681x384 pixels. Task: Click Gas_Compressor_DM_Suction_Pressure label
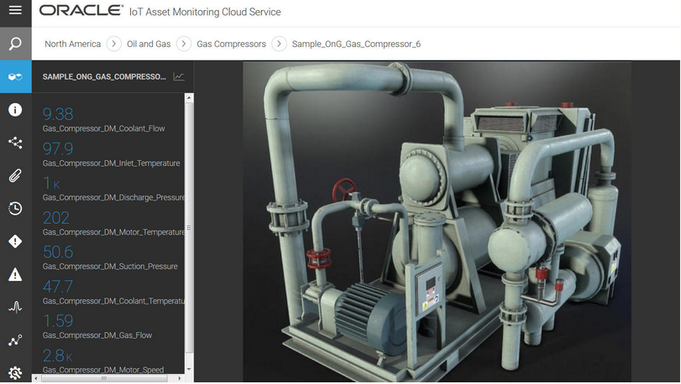click(110, 267)
